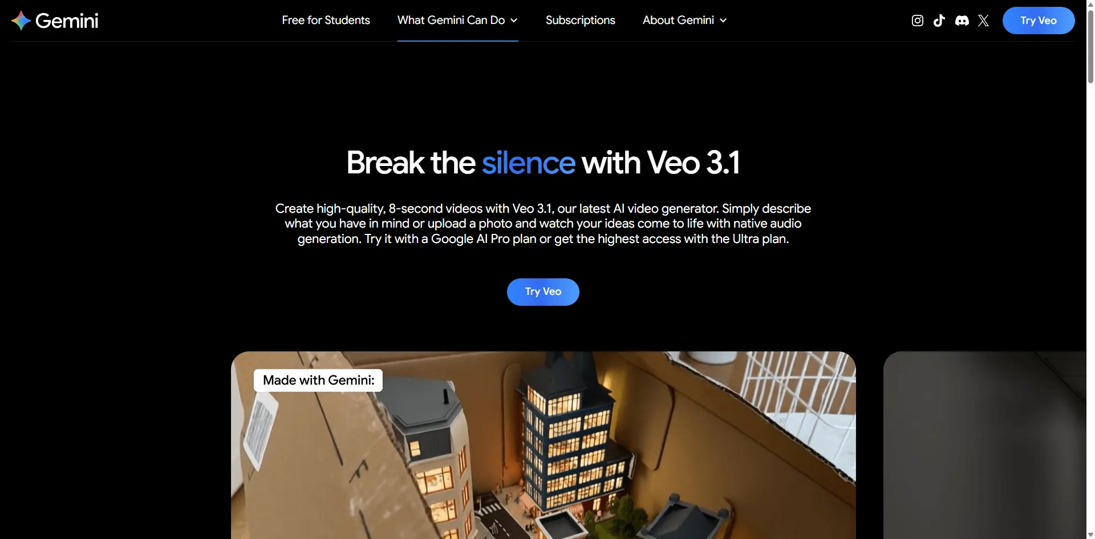Click the blue word silence in headline
This screenshot has width=1095, height=539.
[x=529, y=163]
